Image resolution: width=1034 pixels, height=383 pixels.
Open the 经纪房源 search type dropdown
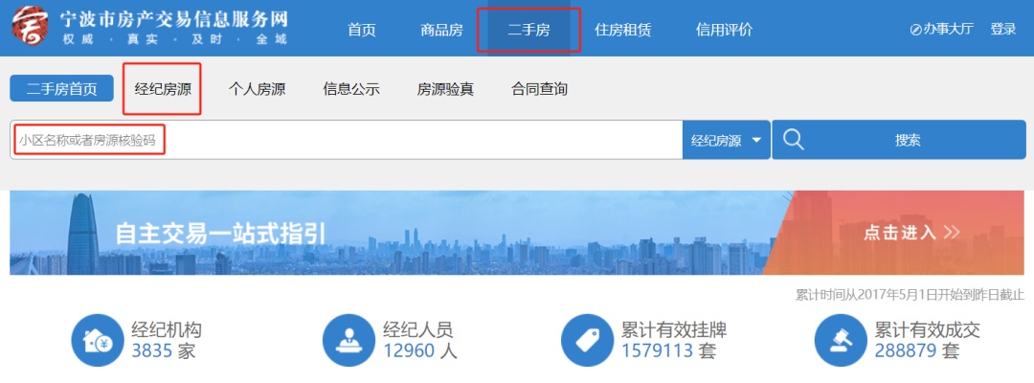click(x=726, y=140)
